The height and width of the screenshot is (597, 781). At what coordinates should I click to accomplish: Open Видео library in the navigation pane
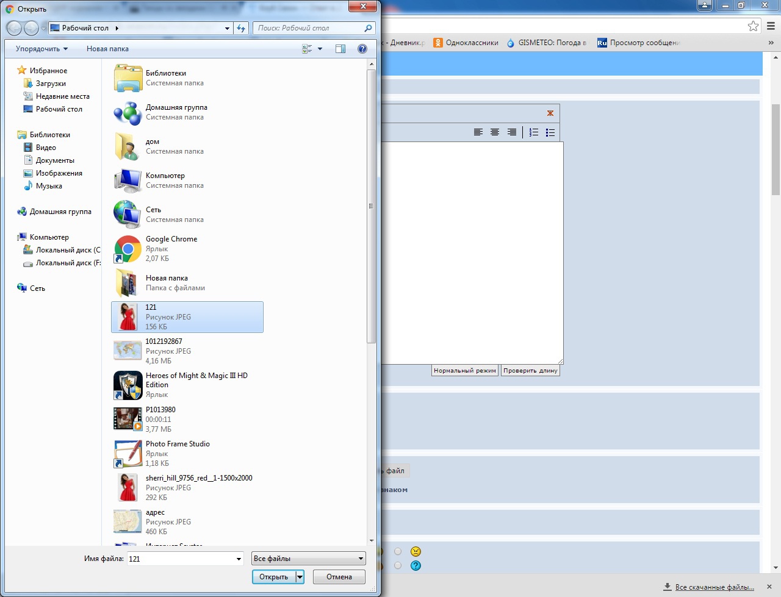(46, 148)
